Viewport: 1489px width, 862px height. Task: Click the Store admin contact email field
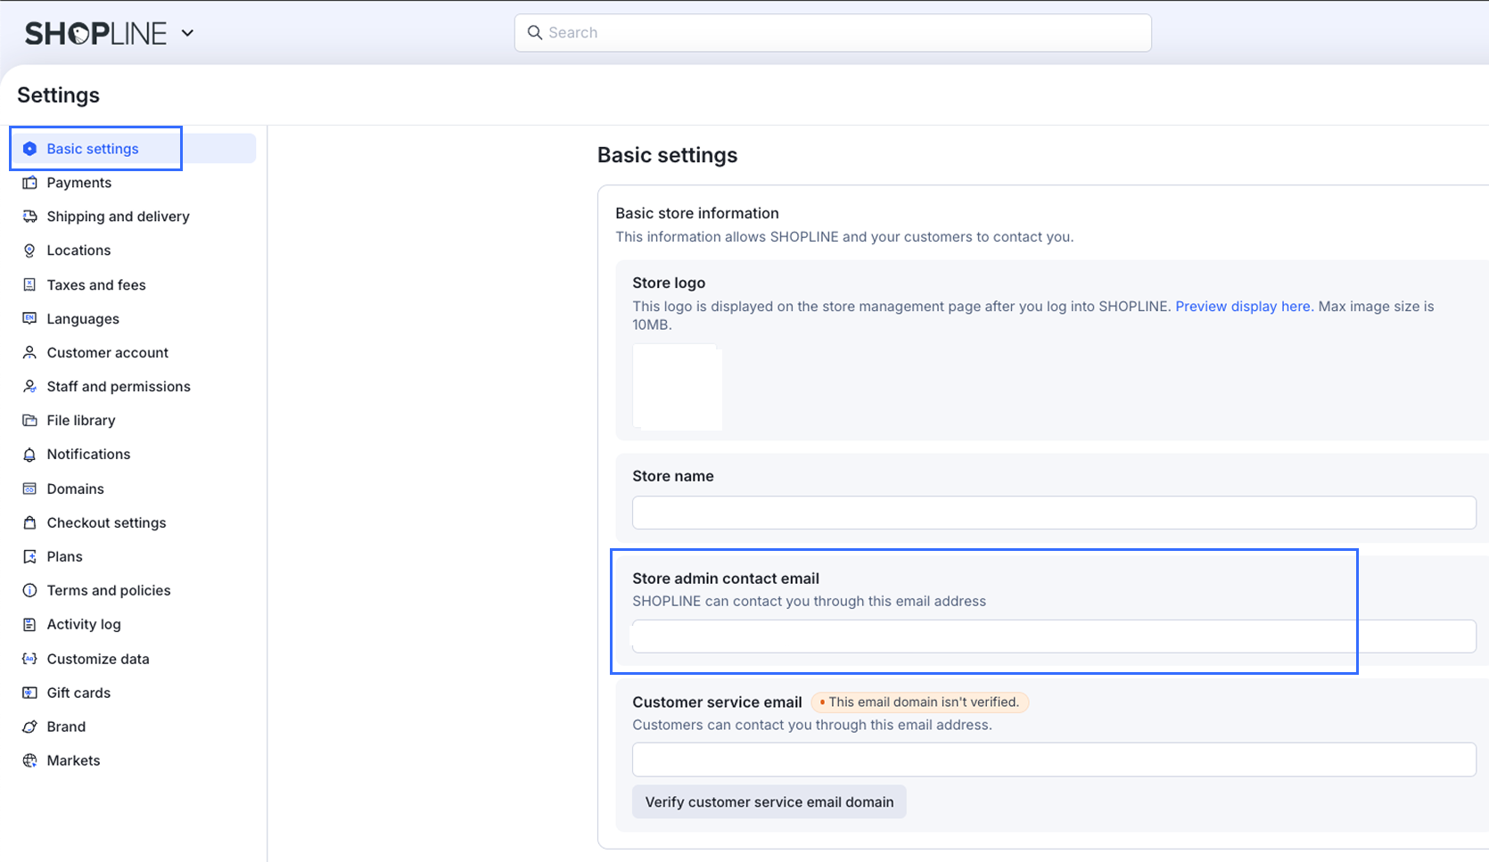pyautogui.click(x=1054, y=636)
